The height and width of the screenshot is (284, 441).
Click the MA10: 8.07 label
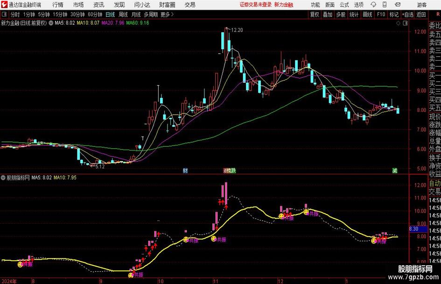point(88,23)
